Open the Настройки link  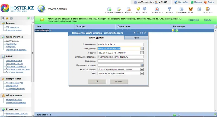(183, 2)
